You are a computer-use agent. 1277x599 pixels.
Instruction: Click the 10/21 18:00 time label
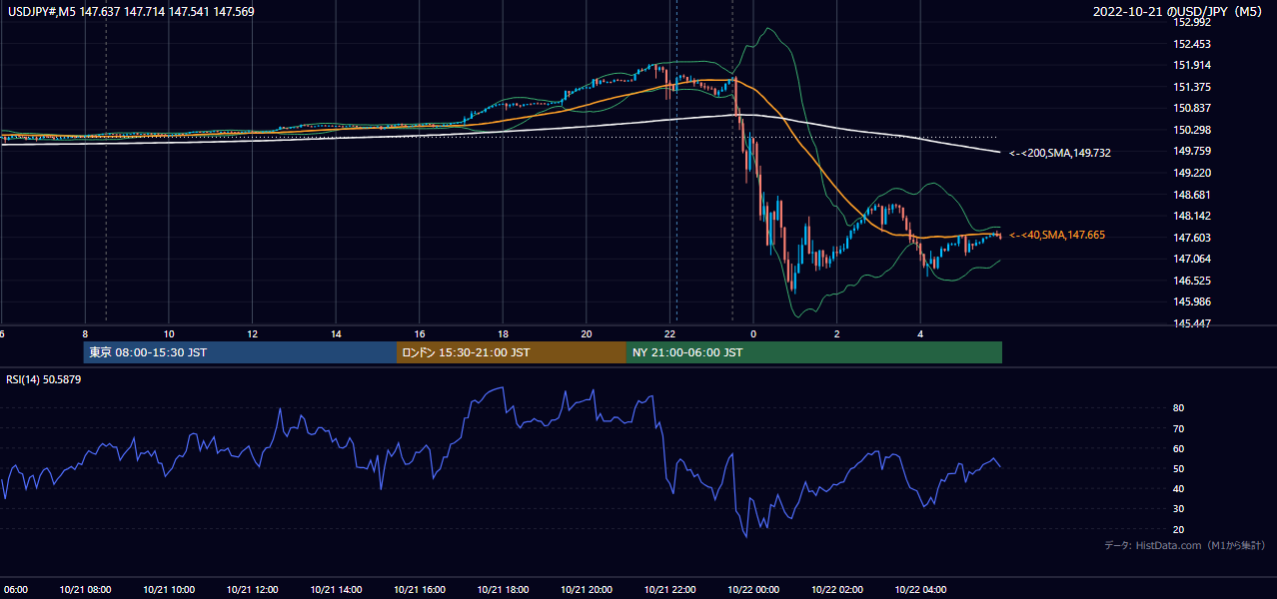503,590
